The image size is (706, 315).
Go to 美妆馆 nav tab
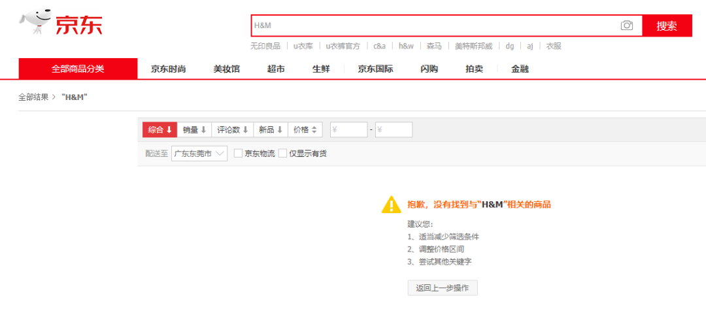click(x=226, y=69)
